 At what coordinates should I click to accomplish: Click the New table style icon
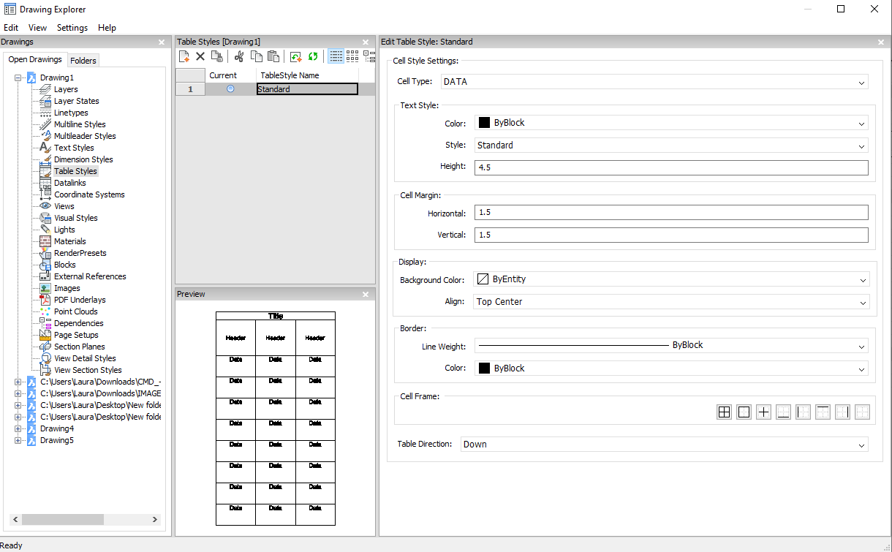(x=184, y=56)
